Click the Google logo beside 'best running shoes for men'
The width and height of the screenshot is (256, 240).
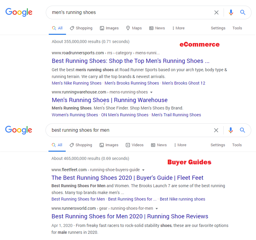pyautogui.click(x=19, y=130)
